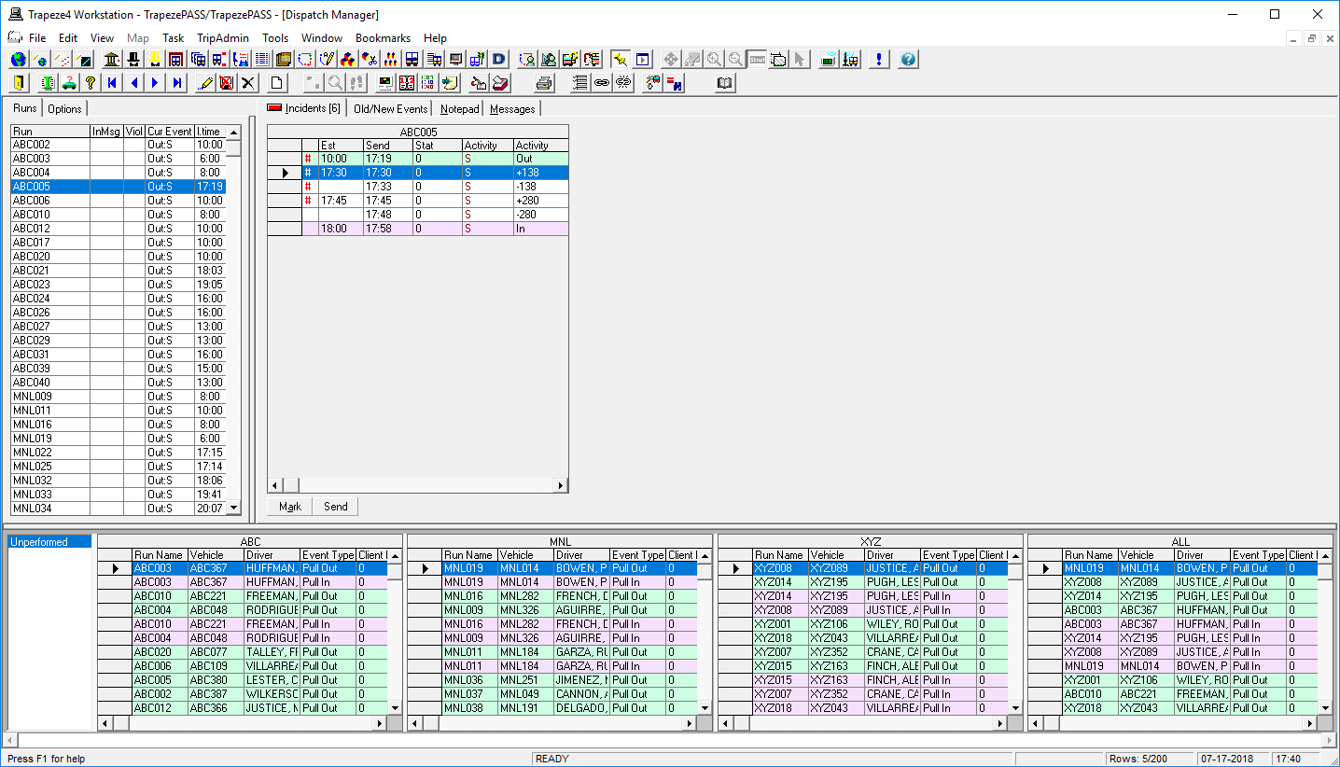1340x767 pixels.
Task: Open help using the blue question mark icon
Action: [x=906, y=59]
